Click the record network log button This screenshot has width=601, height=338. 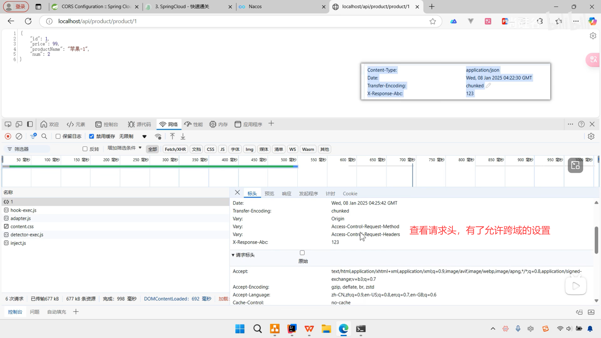[8, 136]
